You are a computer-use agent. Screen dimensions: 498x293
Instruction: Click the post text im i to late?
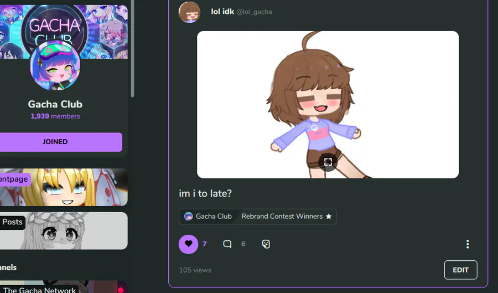pos(205,193)
